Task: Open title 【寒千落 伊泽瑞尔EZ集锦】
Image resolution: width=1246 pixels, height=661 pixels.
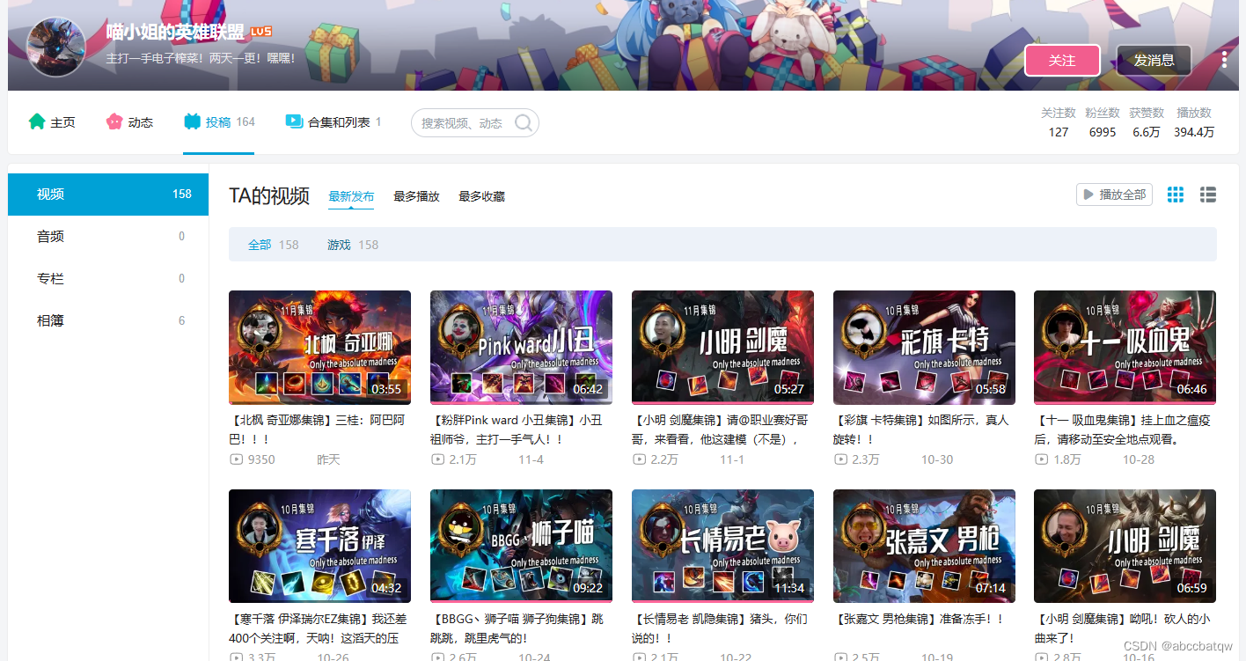Action: coord(319,628)
